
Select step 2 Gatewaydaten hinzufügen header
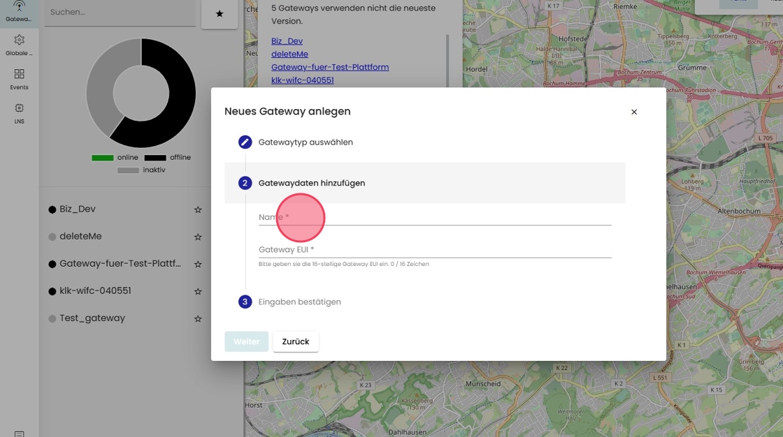(311, 183)
